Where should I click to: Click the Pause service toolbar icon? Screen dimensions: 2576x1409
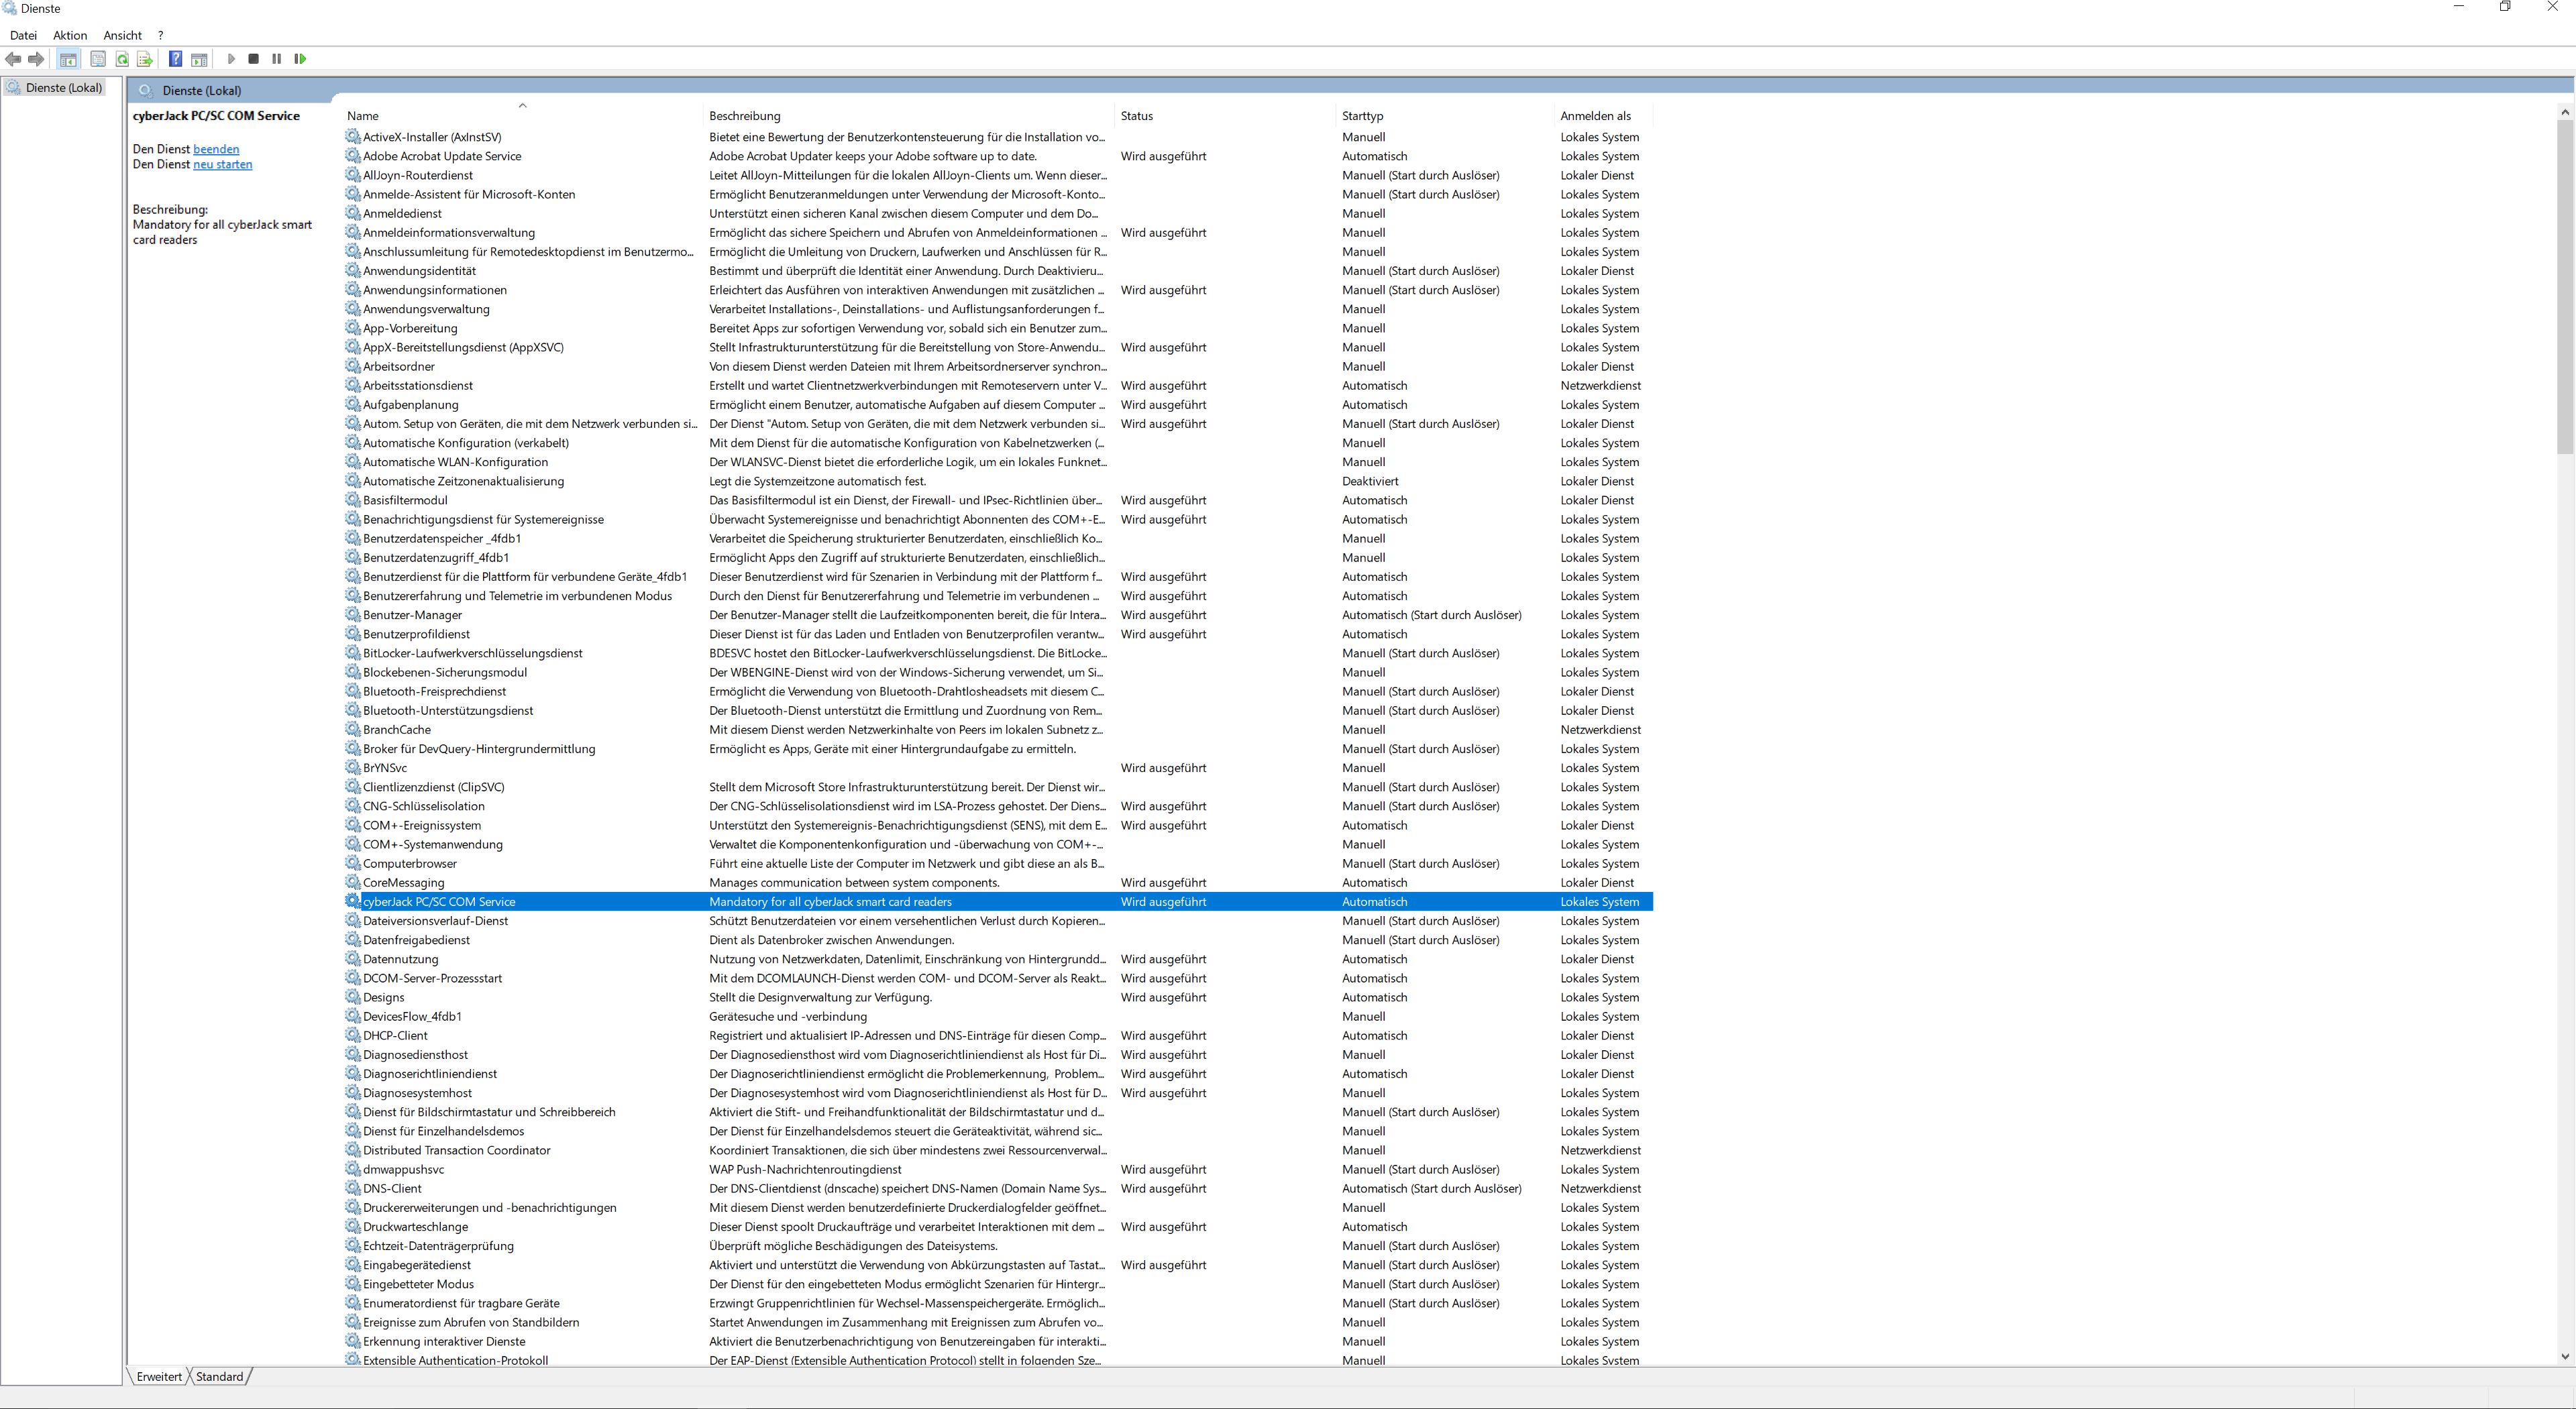tap(277, 59)
